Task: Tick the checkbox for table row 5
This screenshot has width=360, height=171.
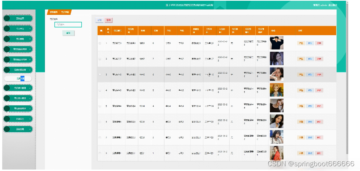Action: click(99, 106)
